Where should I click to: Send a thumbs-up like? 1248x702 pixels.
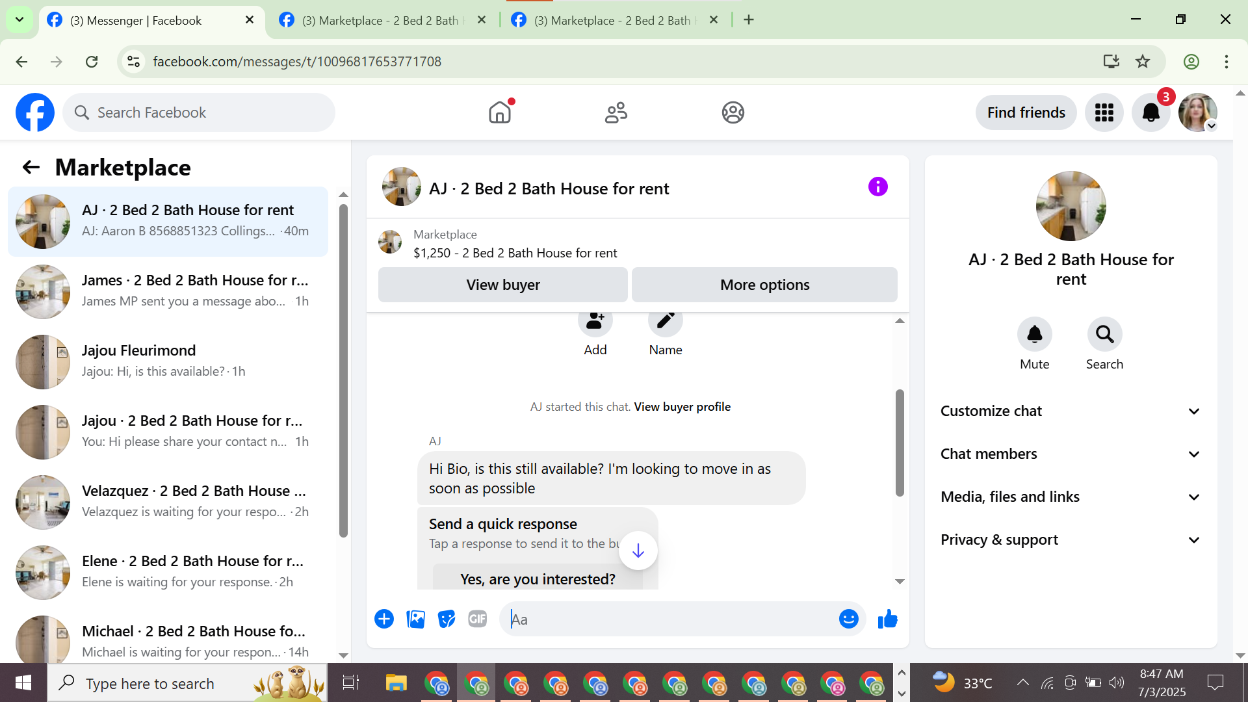tap(887, 619)
